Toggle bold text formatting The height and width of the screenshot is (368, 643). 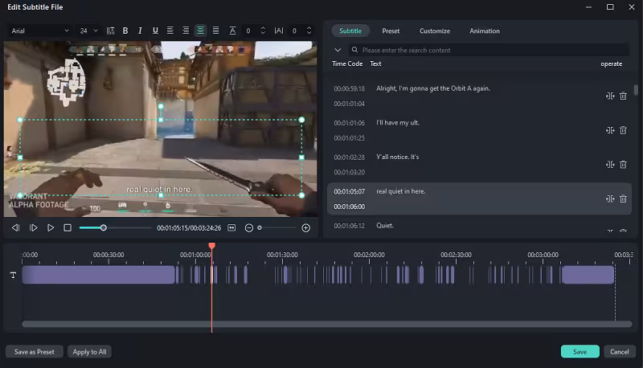click(125, 31)
